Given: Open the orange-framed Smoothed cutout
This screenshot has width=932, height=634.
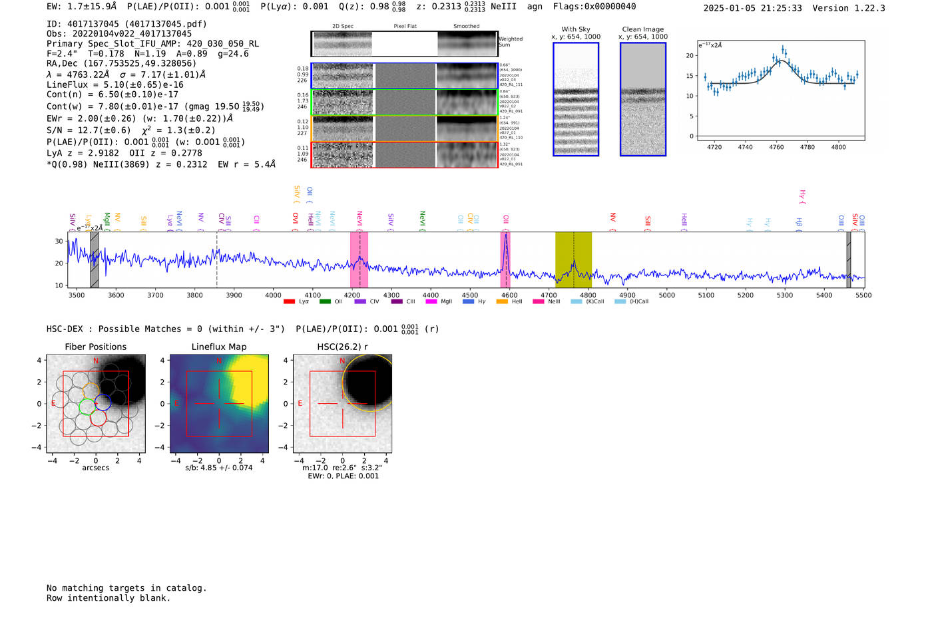Looking at the screenshot, I should pos(467,128).
